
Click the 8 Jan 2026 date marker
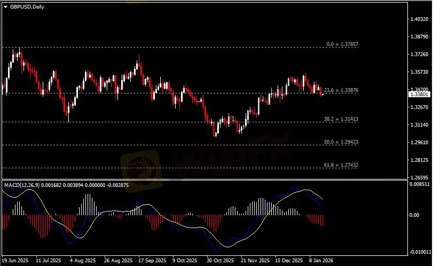pos(320,261)
